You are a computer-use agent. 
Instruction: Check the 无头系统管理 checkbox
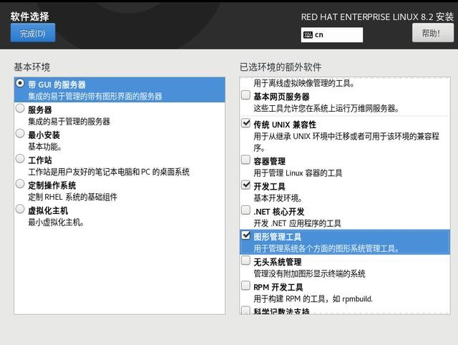pyautogui.click(x=245, y=261)
